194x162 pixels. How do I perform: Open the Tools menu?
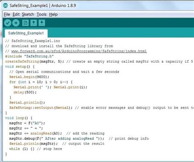(42, 14)
